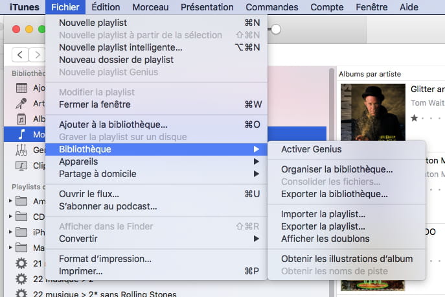
Task: Select Exporter la bibliothèque…
Action: point(347,194)
